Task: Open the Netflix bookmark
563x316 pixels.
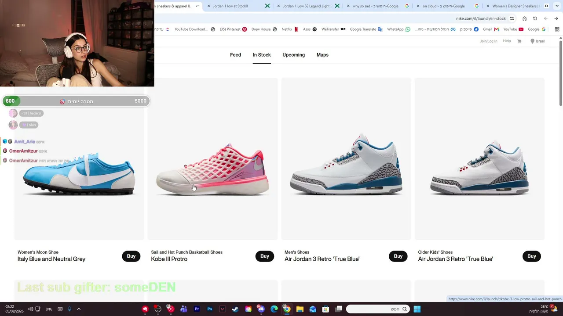Action: (x=289, y=29)
